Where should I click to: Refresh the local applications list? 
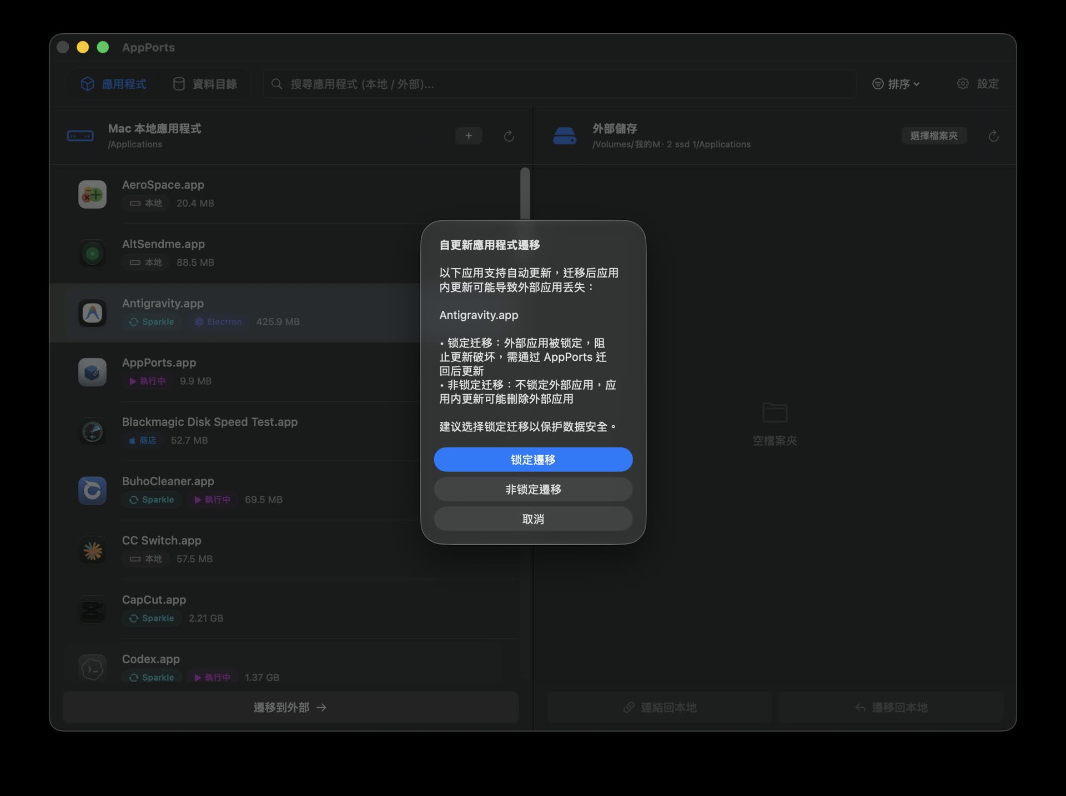point(509,136)
